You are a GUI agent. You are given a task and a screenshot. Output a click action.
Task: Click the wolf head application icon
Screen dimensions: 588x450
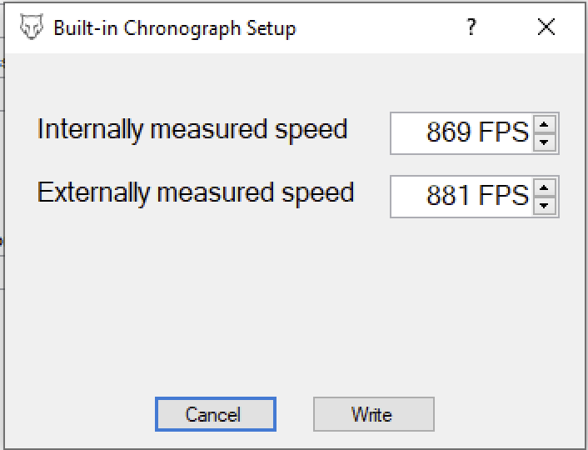coord(32,27)
